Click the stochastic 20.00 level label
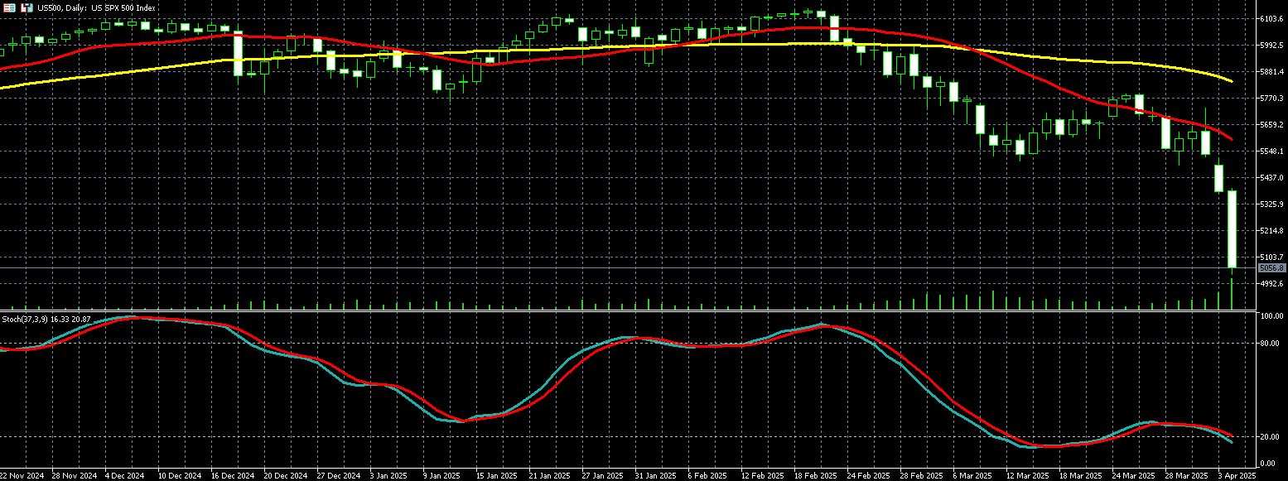 coord(1271,437)
